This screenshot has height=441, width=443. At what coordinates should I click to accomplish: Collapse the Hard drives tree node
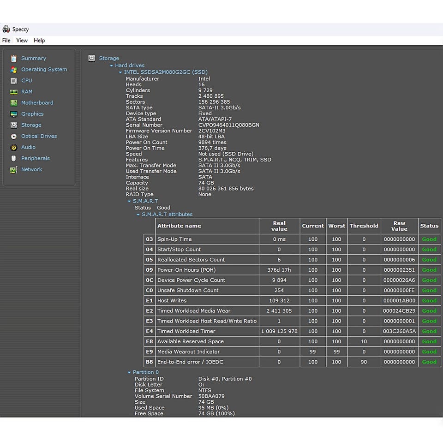tap(112, 66)
